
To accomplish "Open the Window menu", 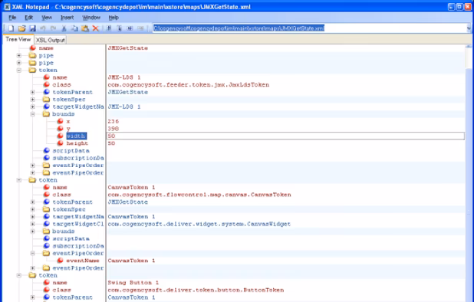I will click(x=91, y=18).
